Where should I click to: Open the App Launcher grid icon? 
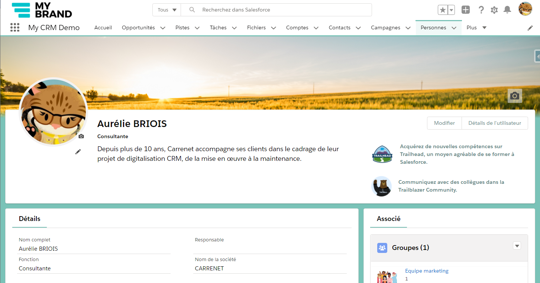[15, 27]
